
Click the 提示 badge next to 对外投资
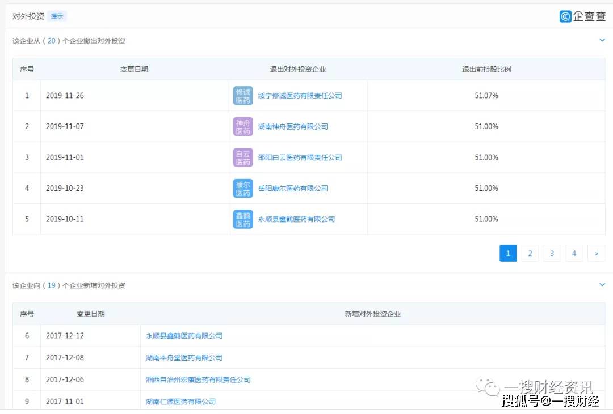[57, 16]
